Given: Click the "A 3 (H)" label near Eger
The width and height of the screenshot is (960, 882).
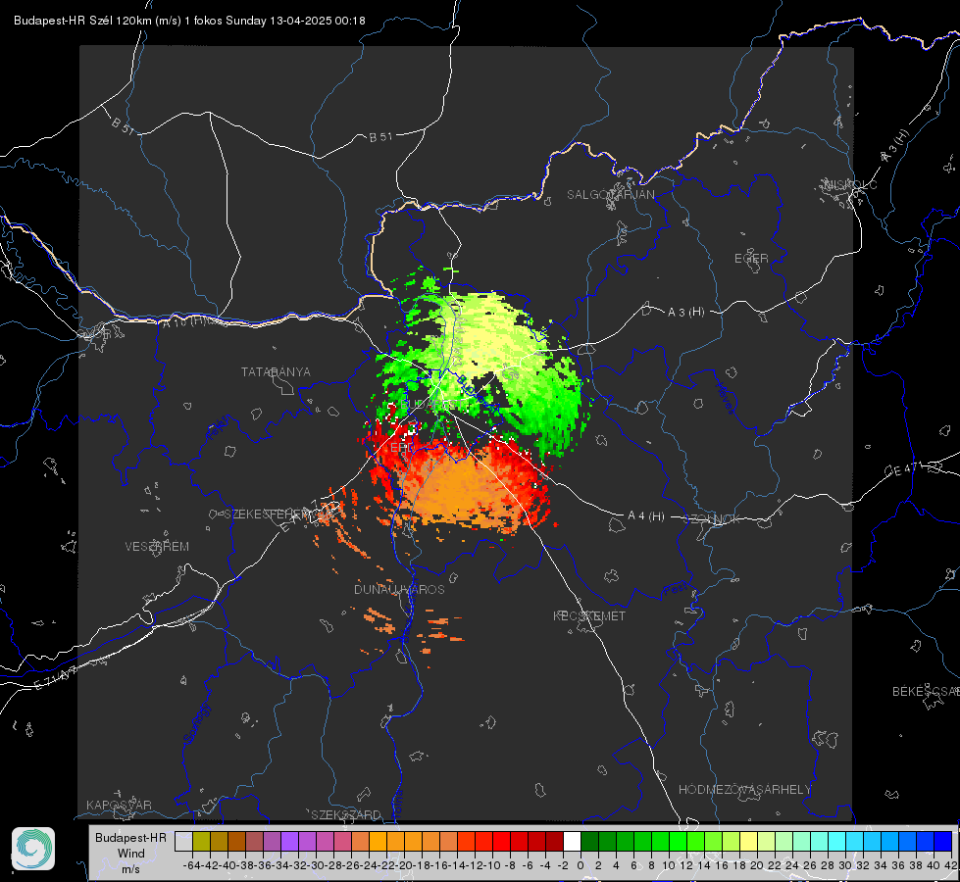Looking at the screenshot, I should pyautogui.click(x=685, y=312).
